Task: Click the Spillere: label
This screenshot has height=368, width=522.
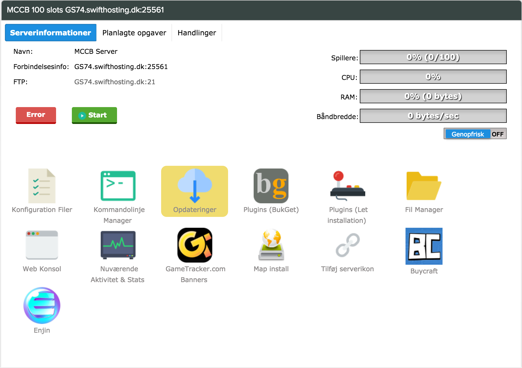Action: tap(345, 58)
